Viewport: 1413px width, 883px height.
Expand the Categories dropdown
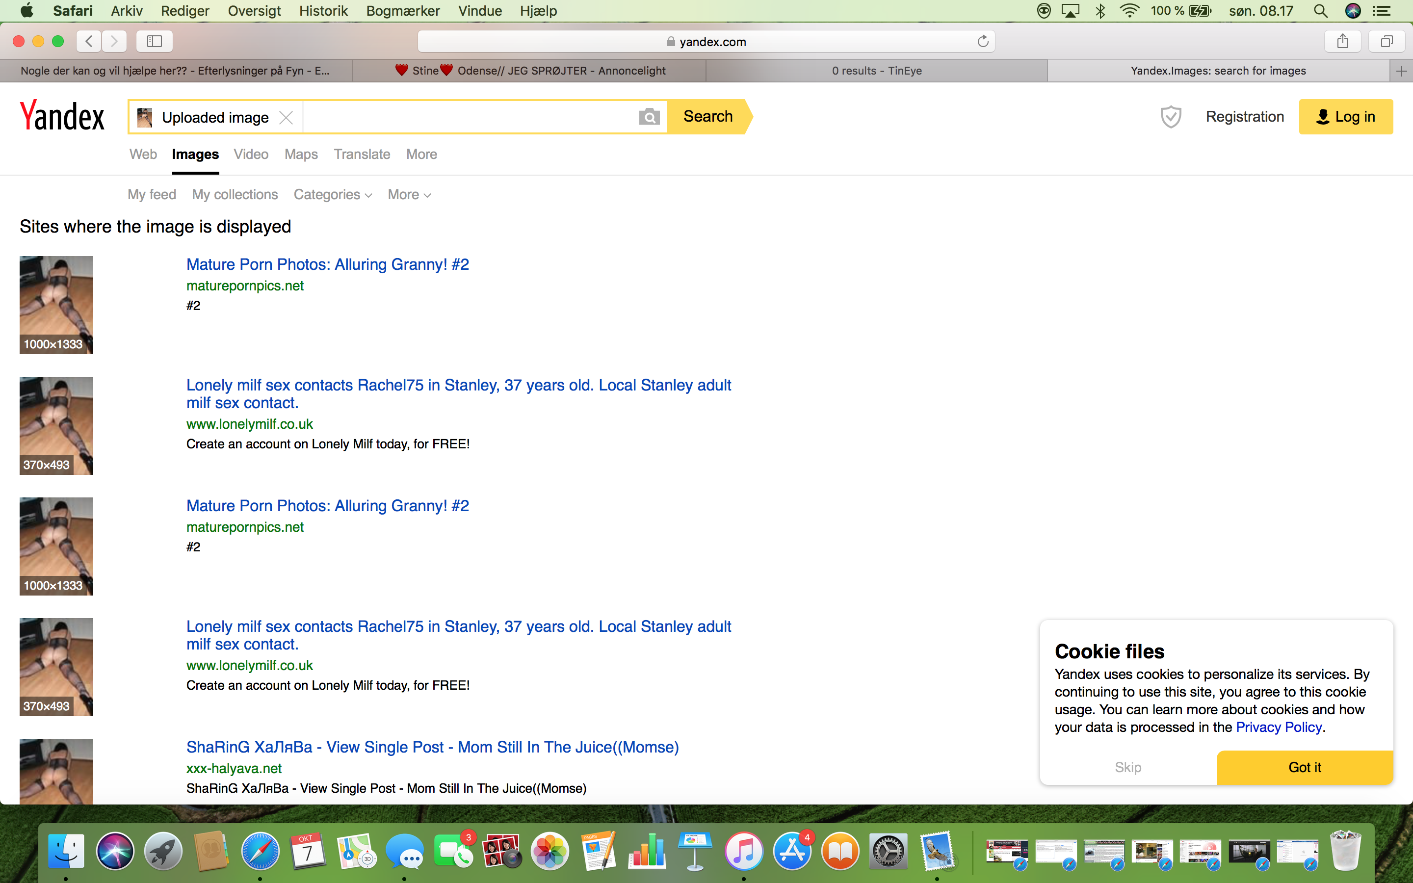click(x=332, y=194)
